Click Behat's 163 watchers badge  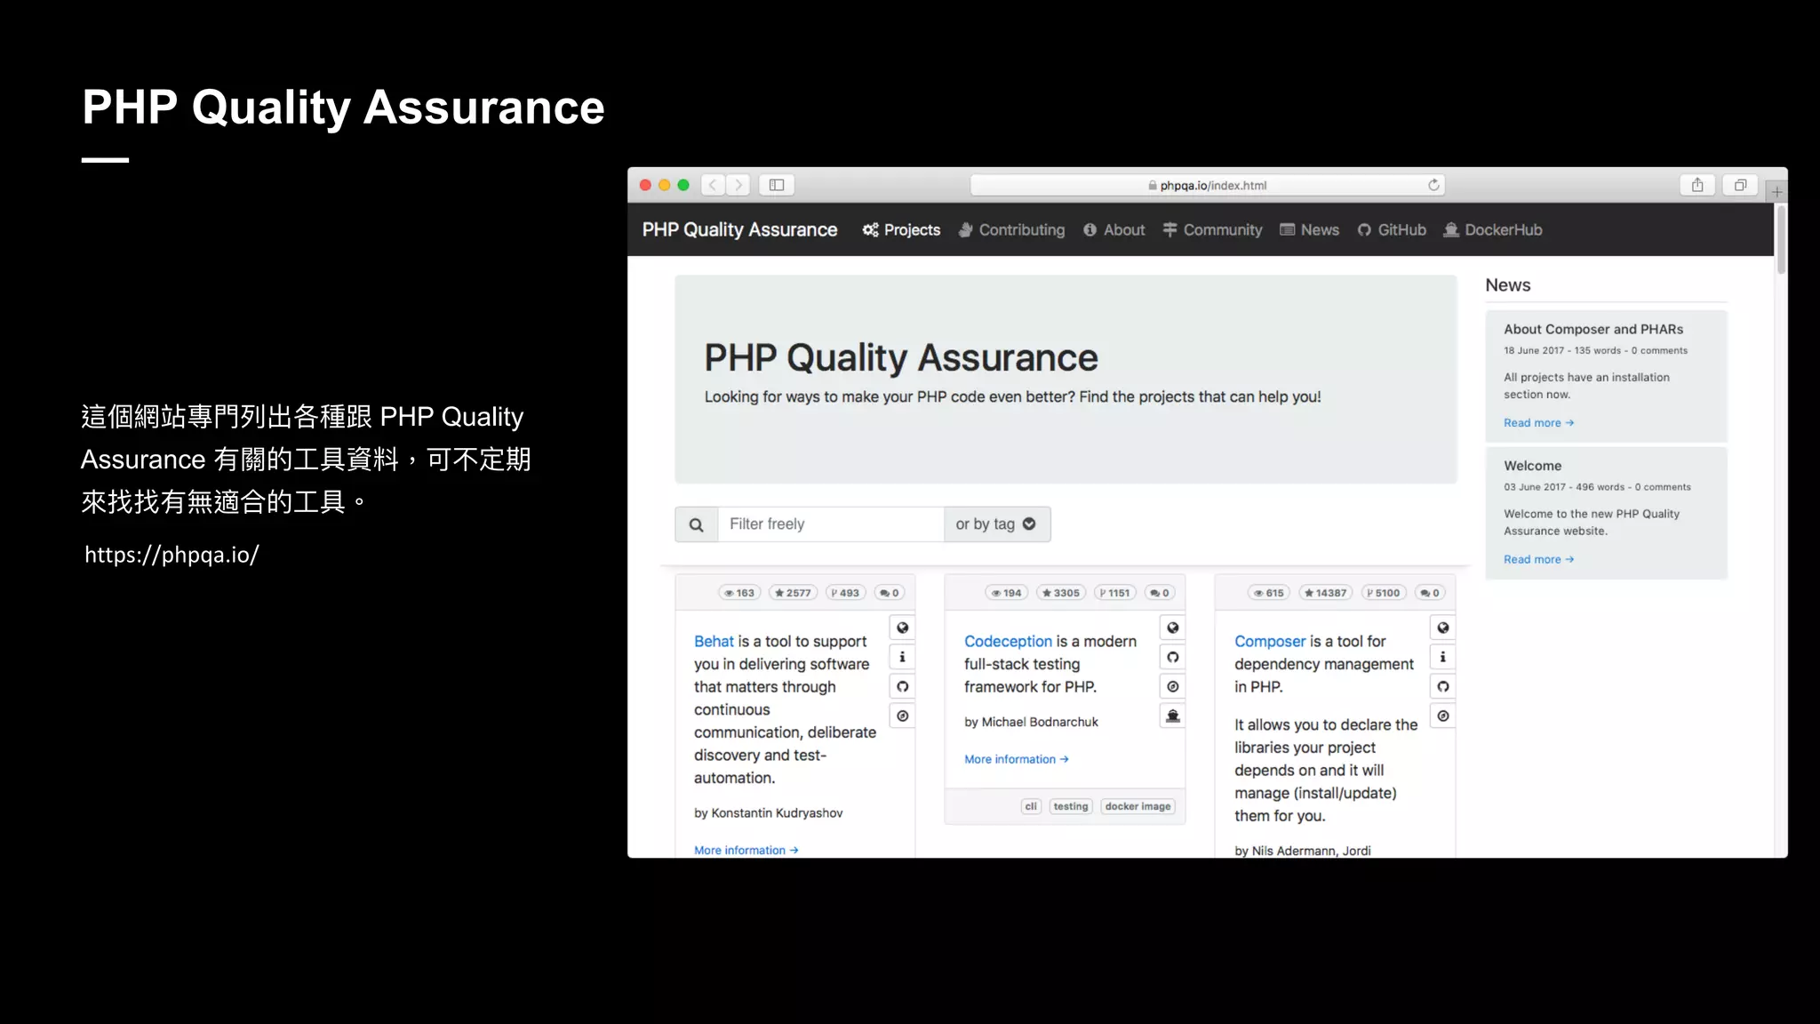tap(739, 593)
